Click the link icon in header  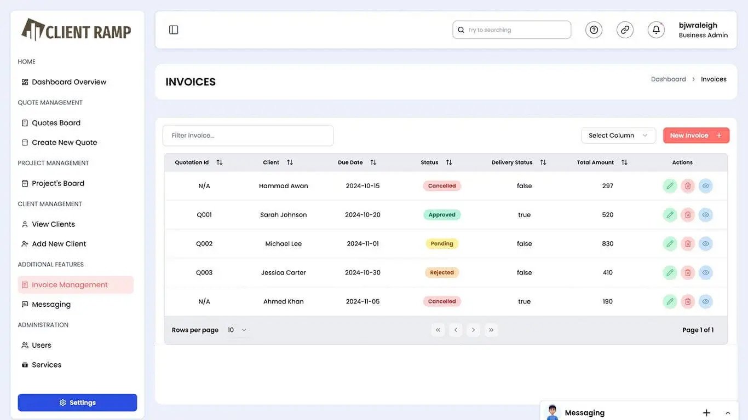(625, 30)
